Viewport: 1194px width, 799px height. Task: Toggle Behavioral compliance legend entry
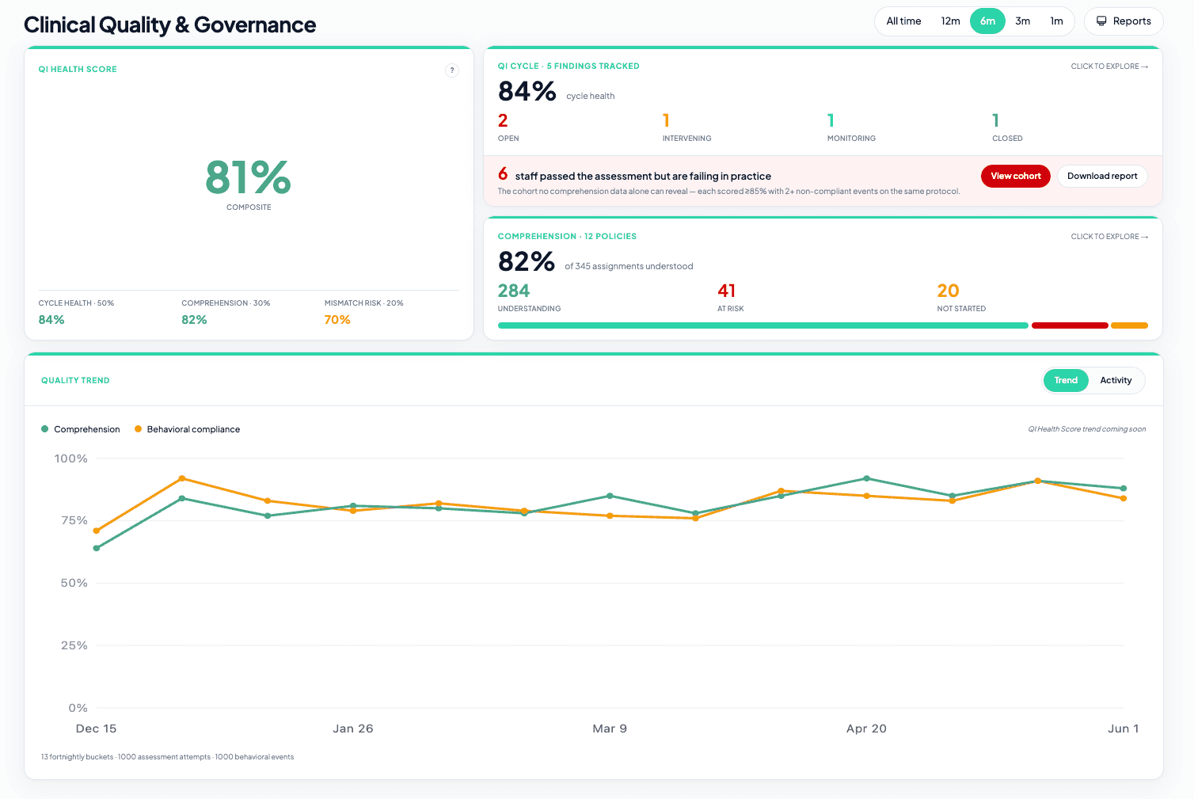coord(187,429)
